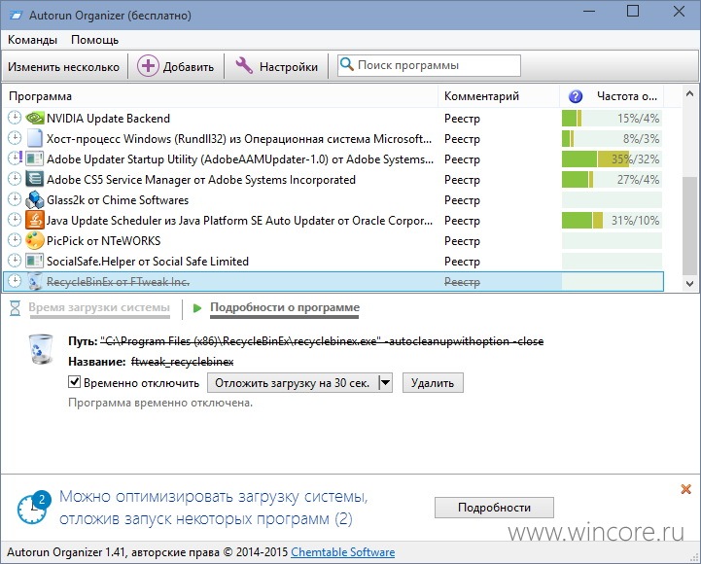Image resolution: width=701 pixels, height=564 pixels.
Task: Switch to the Время загрузки системы tab
Action: click(99, 307)
